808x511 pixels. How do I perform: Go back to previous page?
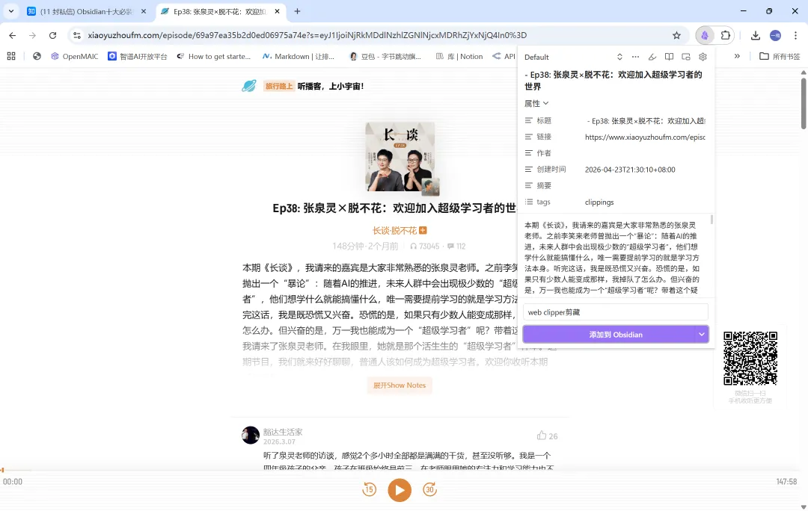pos(13,36)
